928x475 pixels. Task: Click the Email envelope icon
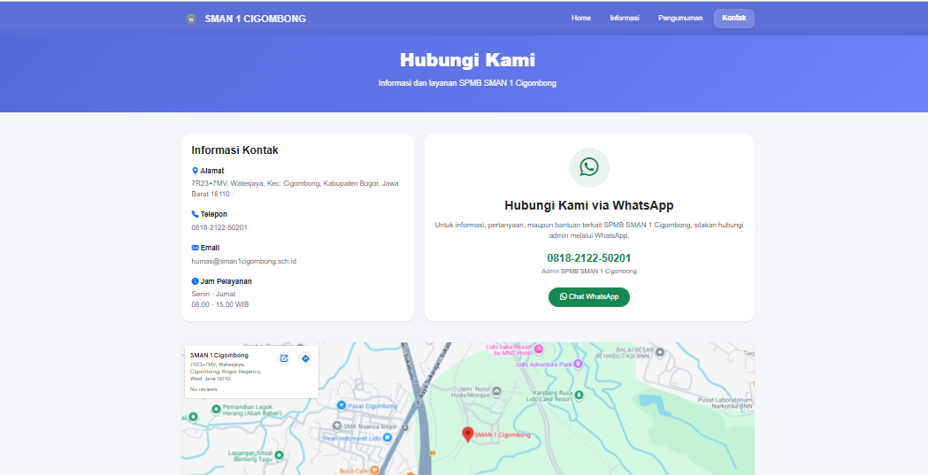coord(195,248)
